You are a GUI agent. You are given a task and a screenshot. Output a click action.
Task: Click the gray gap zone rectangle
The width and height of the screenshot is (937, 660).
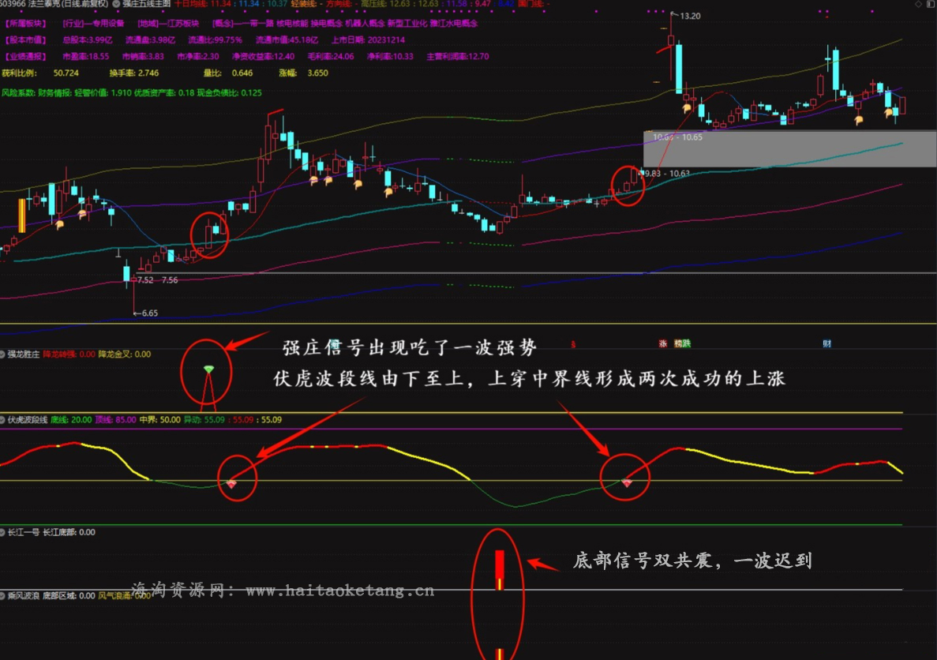(789, 149)
